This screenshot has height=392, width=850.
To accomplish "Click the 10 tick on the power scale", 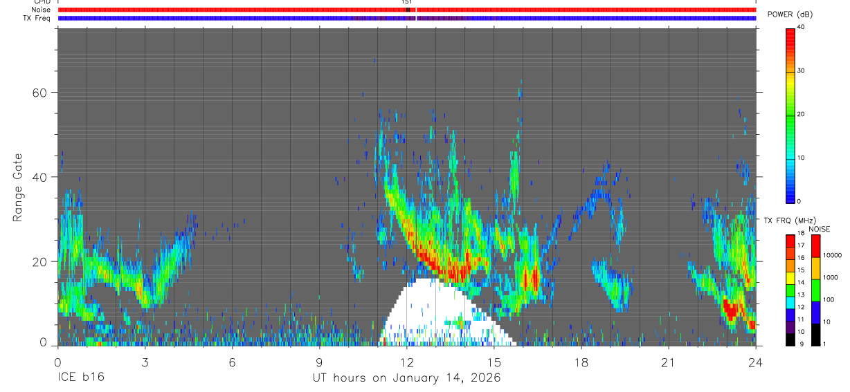I will click(801, 158).
